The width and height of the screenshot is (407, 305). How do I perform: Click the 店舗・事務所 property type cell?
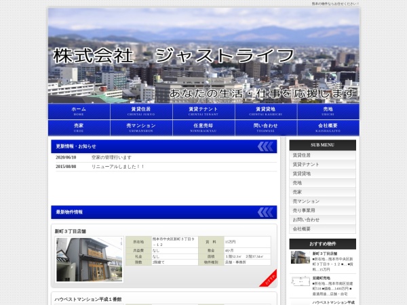point(248,262)
